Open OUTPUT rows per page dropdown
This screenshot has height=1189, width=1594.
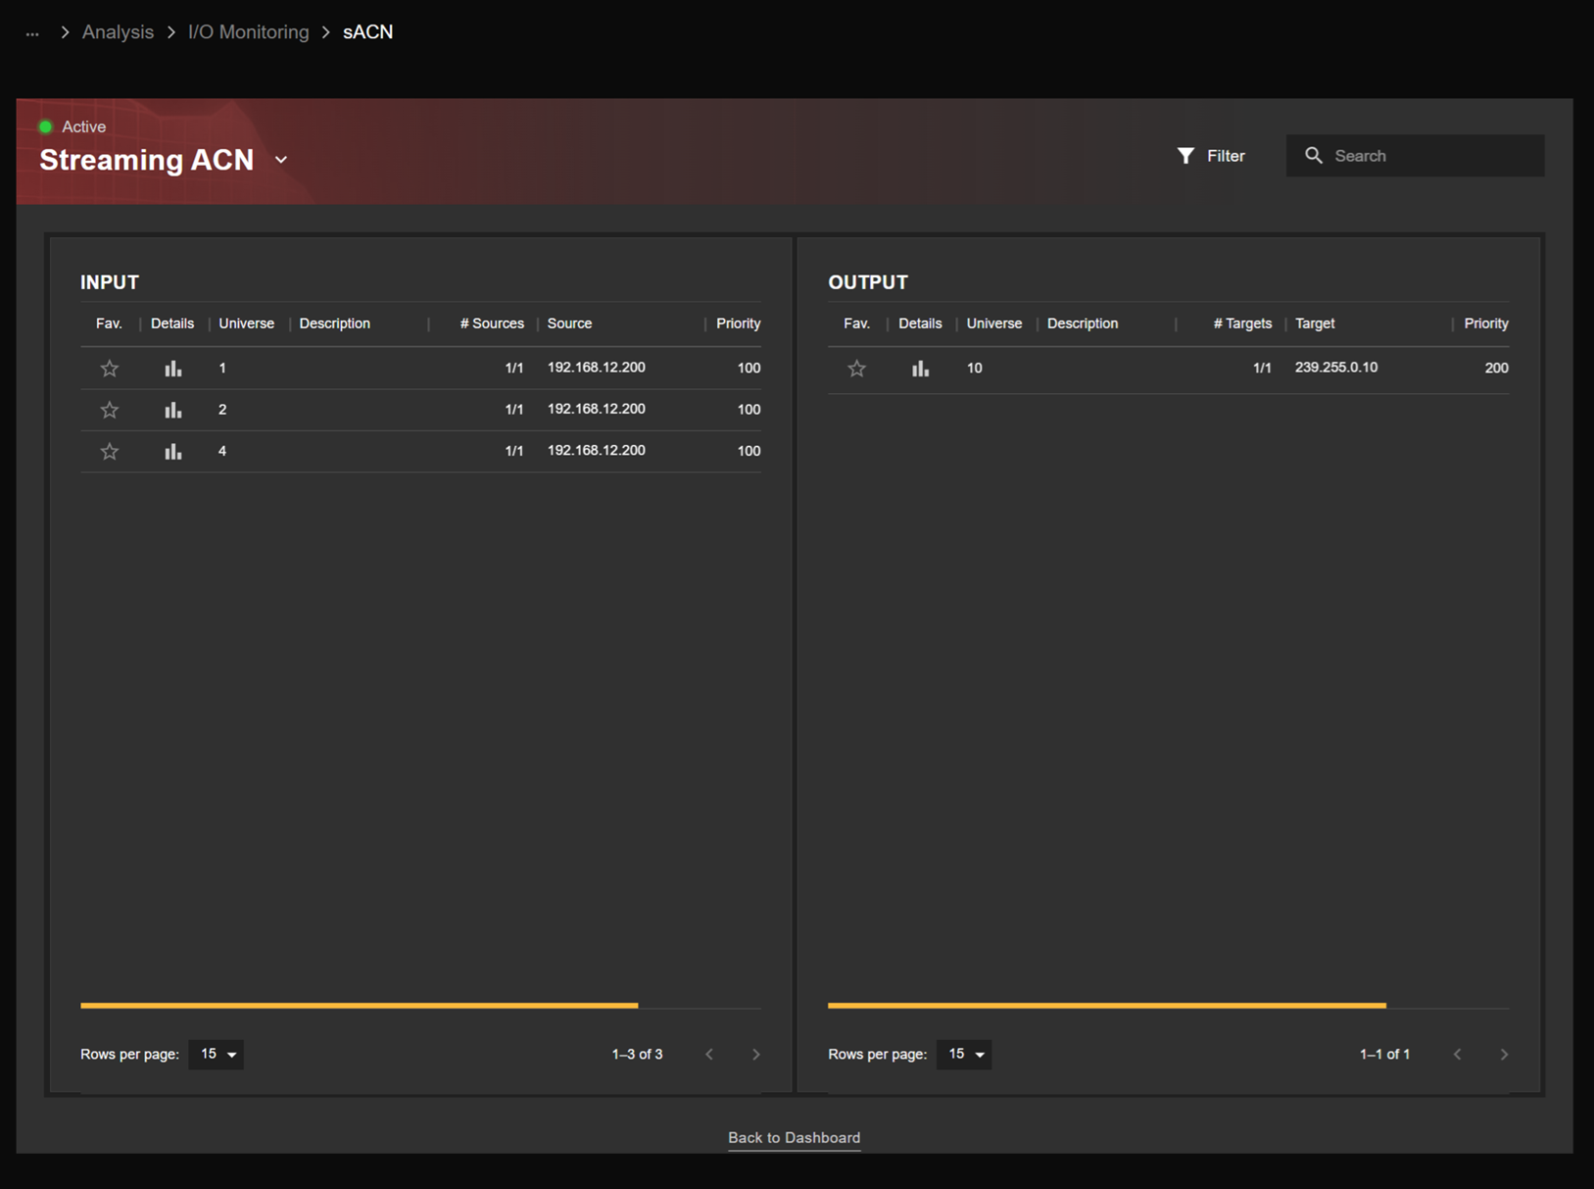point(964,1054)
